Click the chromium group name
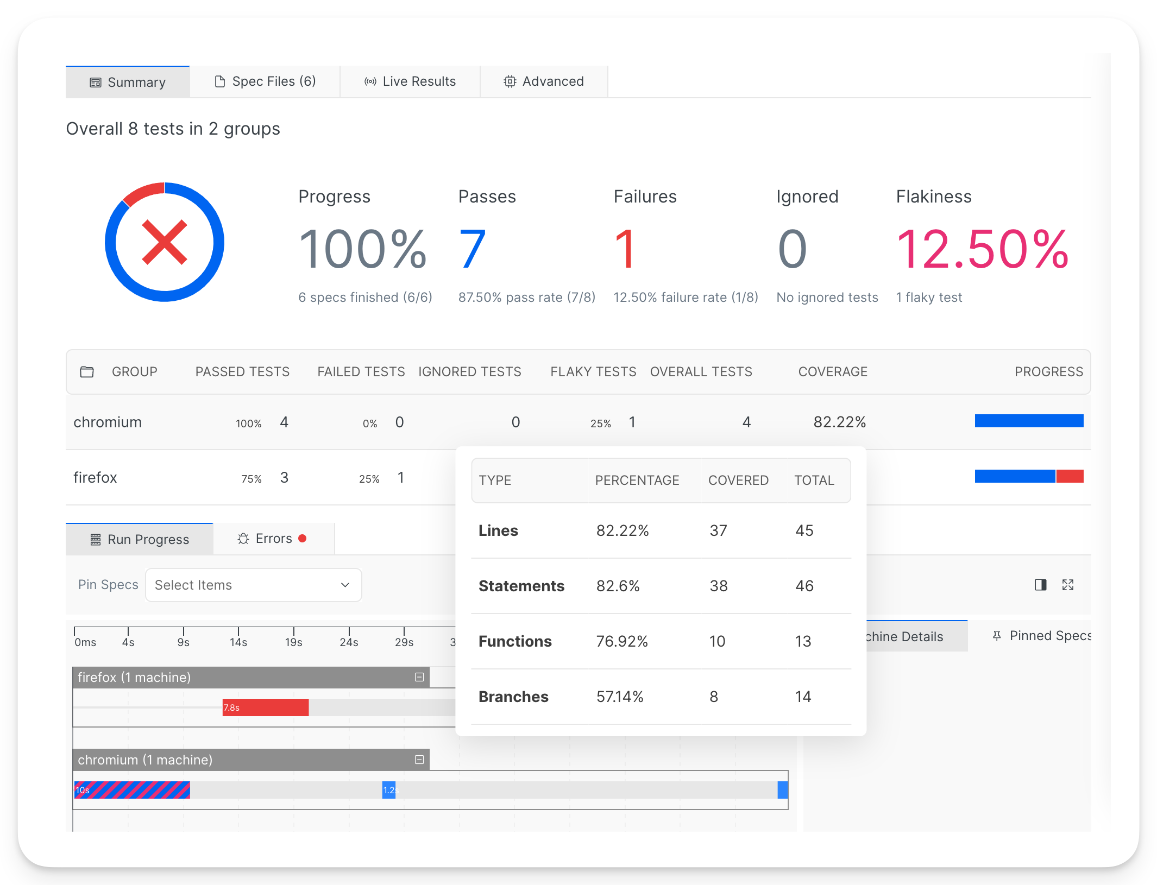This screenshot has width=1157, height=885. [108, 422]
